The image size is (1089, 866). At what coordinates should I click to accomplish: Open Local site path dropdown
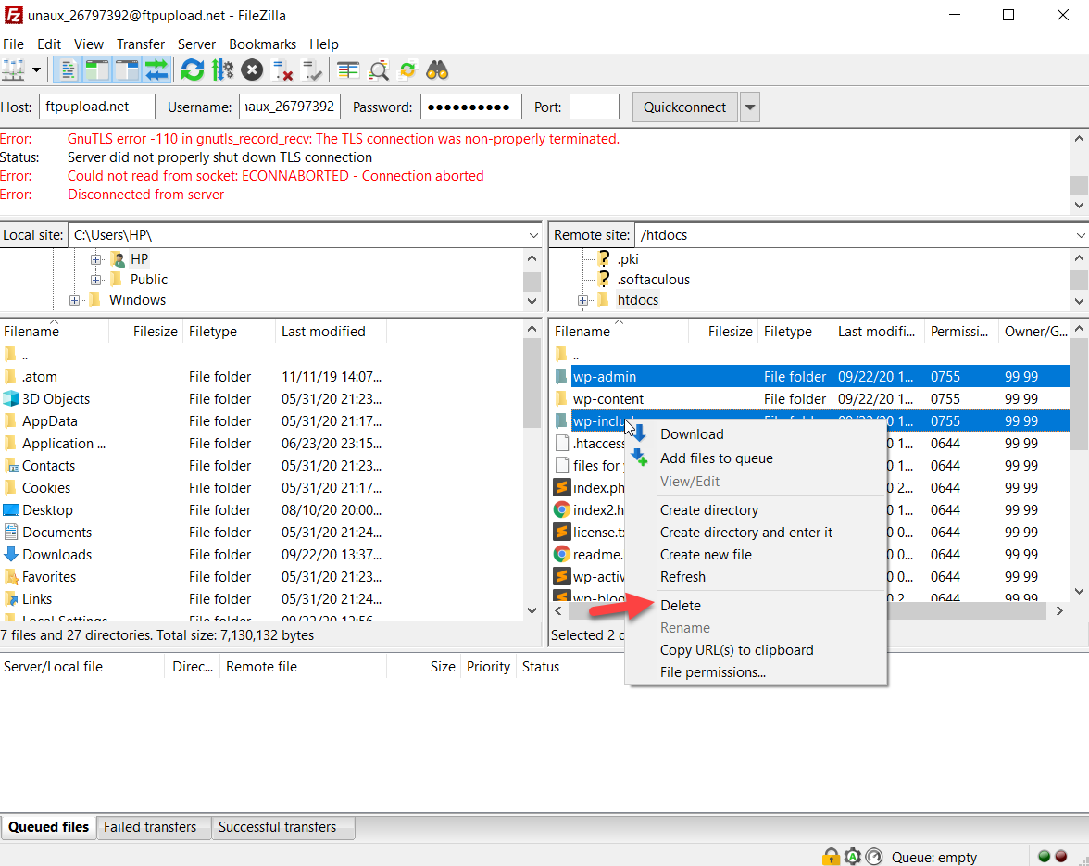pos(532,235)
